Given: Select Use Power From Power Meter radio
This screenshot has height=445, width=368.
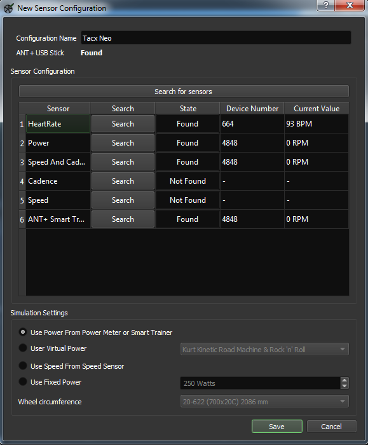Looking at the screenshot, I should point(23,332).
